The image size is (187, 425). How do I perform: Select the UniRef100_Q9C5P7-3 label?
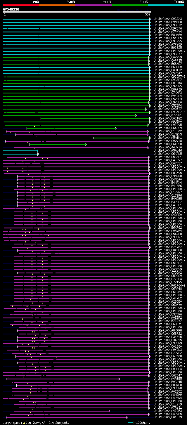169,112
